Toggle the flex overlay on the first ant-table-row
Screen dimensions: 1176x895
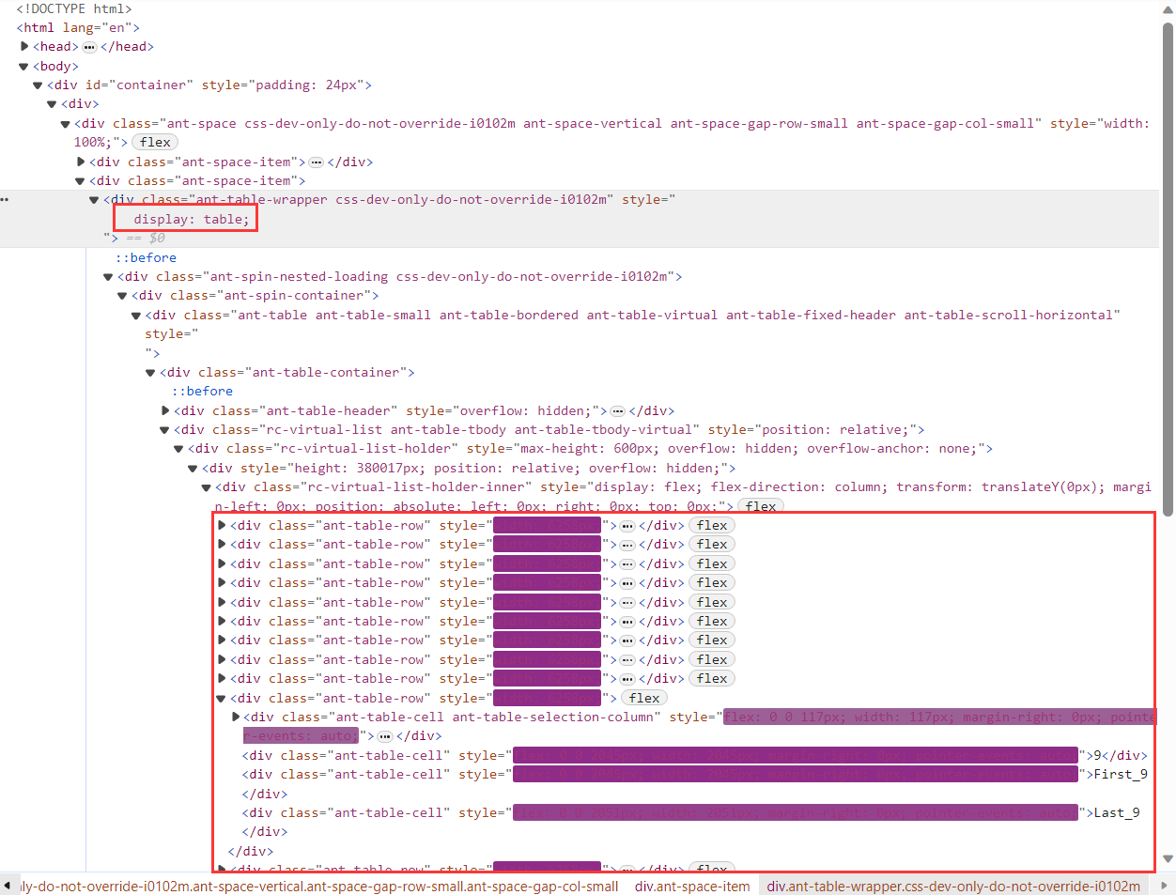(x=711, y=525)
